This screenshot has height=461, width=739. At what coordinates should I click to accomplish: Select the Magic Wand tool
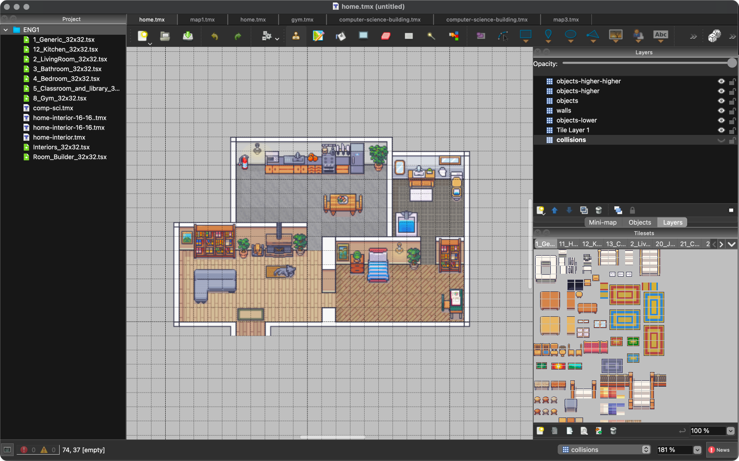click(431, 36)
